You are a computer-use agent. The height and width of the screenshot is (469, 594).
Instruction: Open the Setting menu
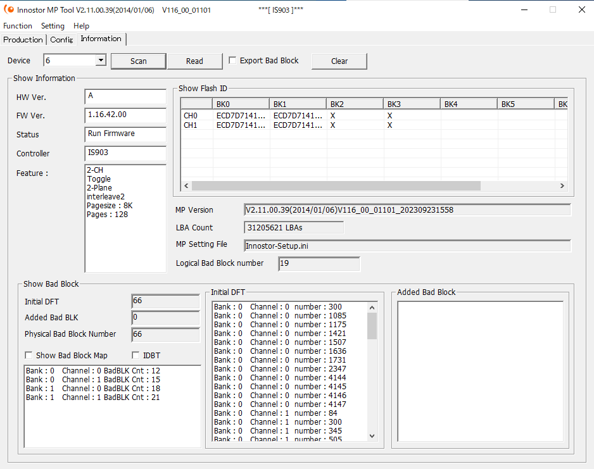click(x=53, y=26)
